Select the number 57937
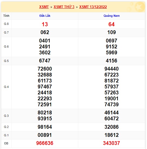This screenshot has width=147, height=149. point(112,87)
